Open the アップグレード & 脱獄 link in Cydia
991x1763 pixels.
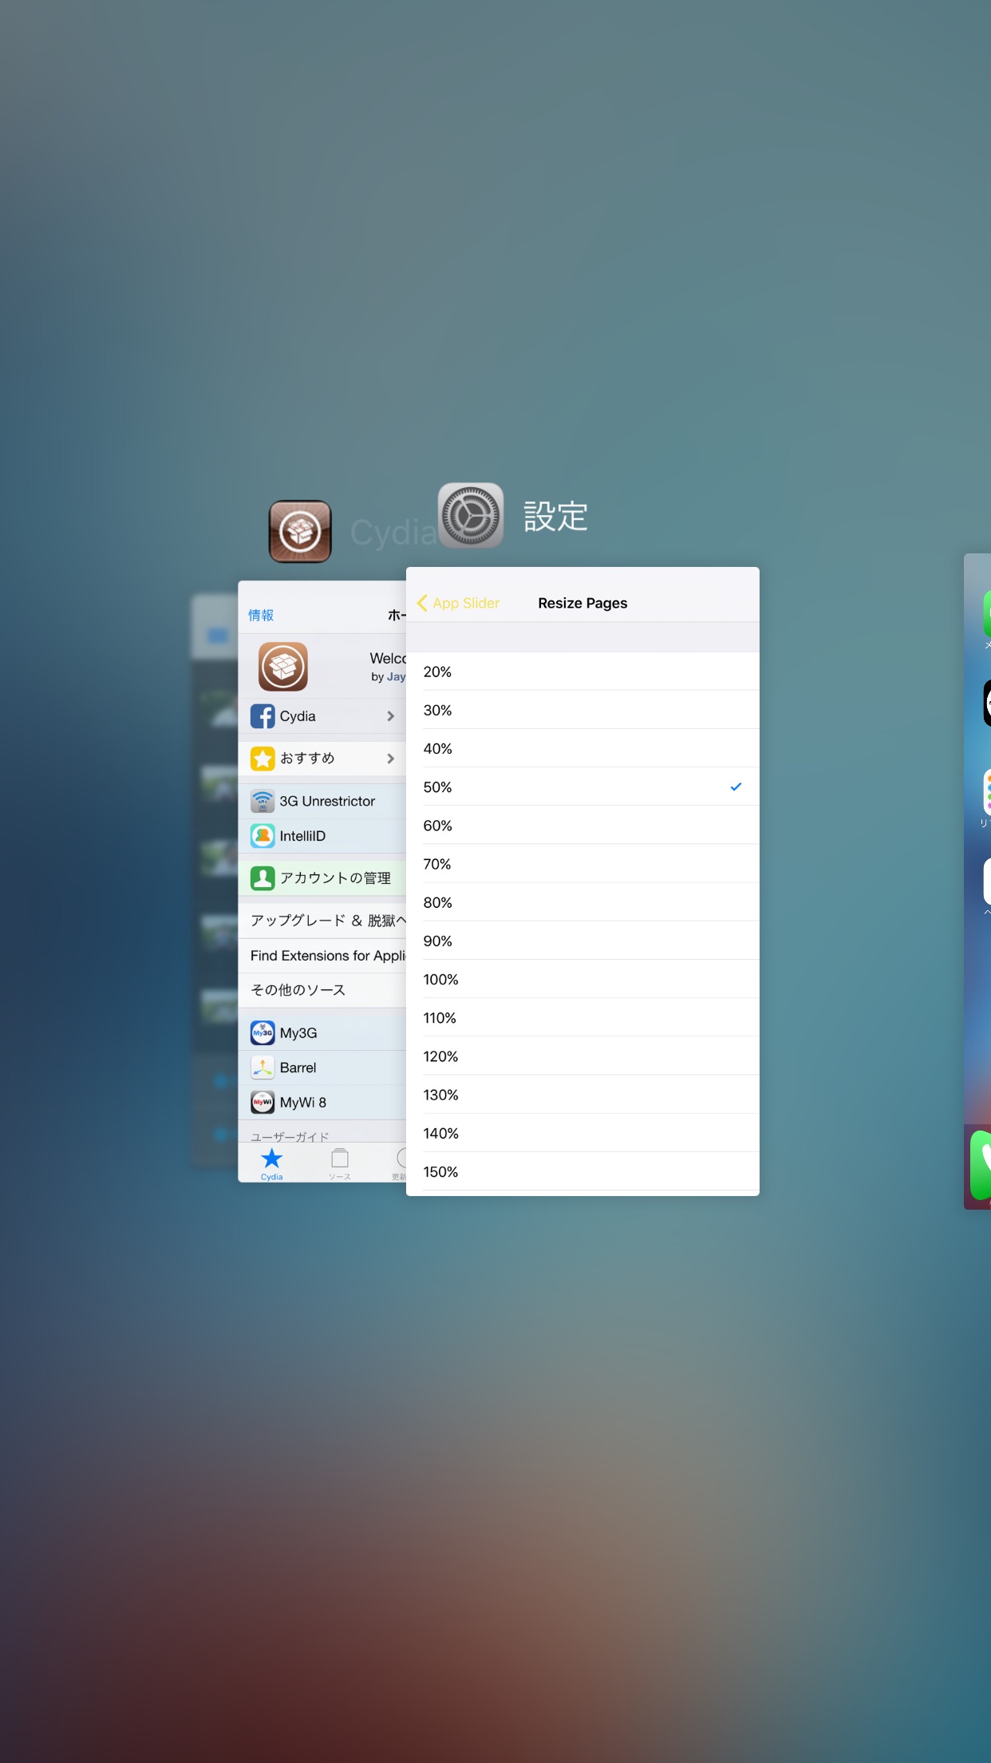[322, 921]
